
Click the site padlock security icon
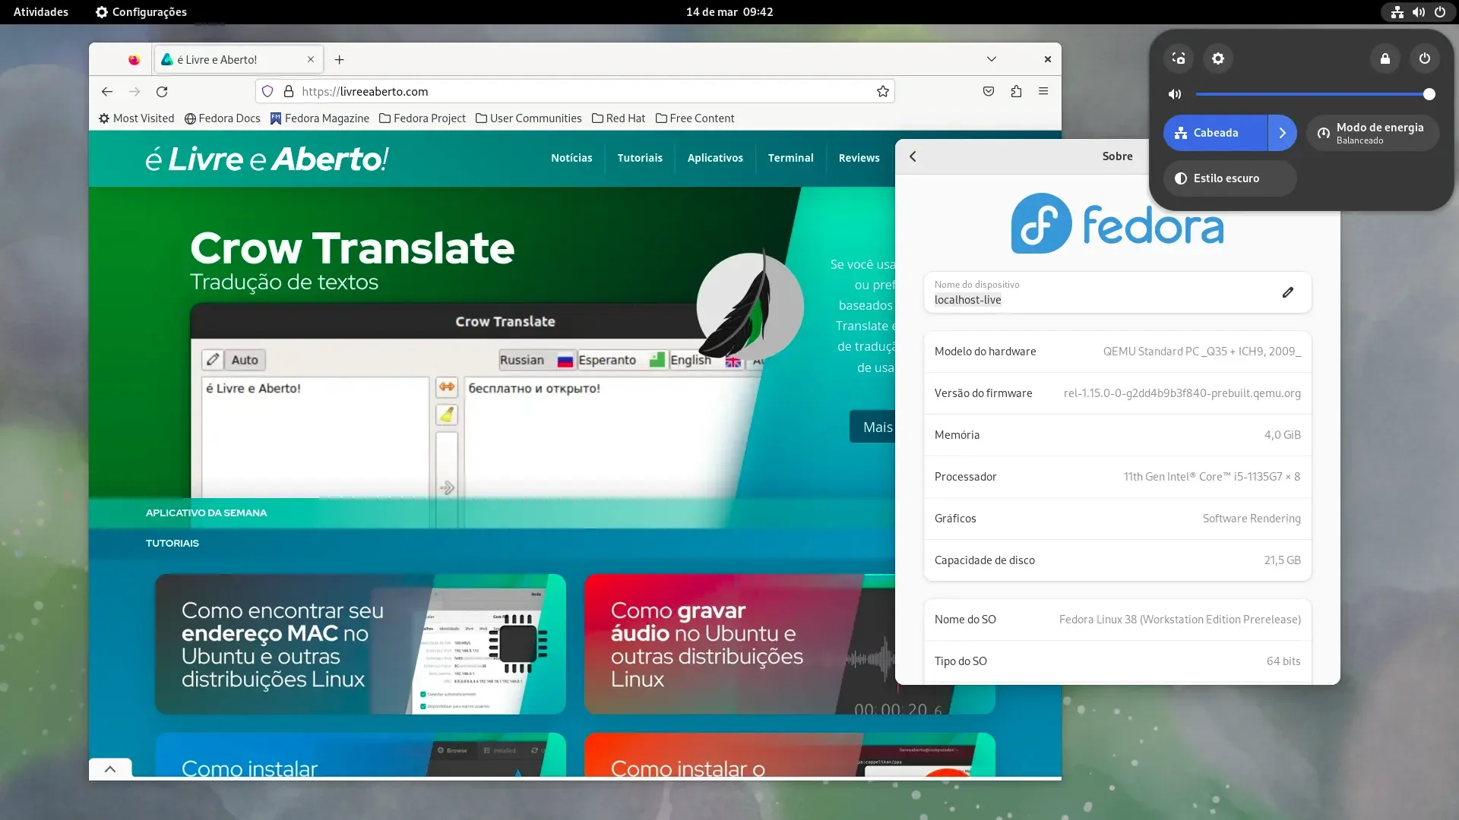[x=289, y=91]
